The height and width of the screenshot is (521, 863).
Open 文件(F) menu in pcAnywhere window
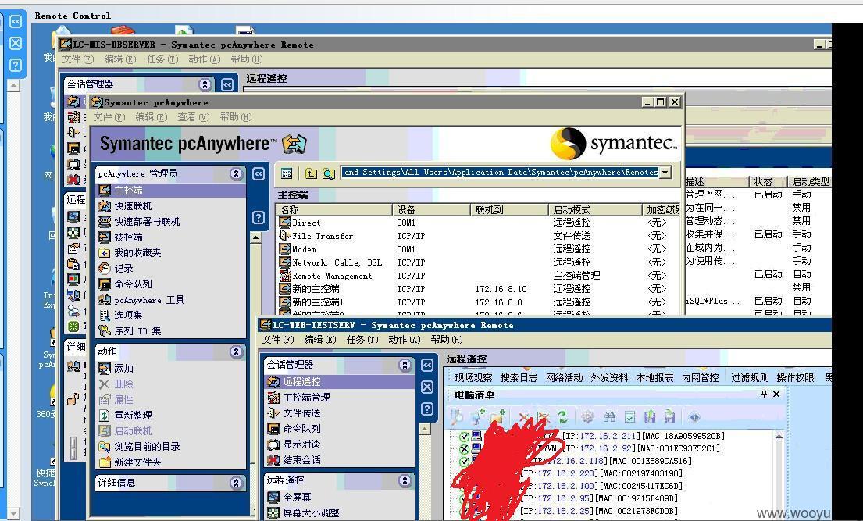point(109,116)
